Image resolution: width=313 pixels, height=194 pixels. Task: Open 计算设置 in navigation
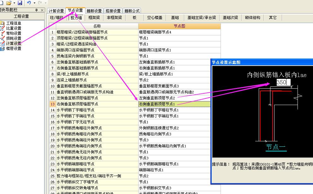[14, 43]
